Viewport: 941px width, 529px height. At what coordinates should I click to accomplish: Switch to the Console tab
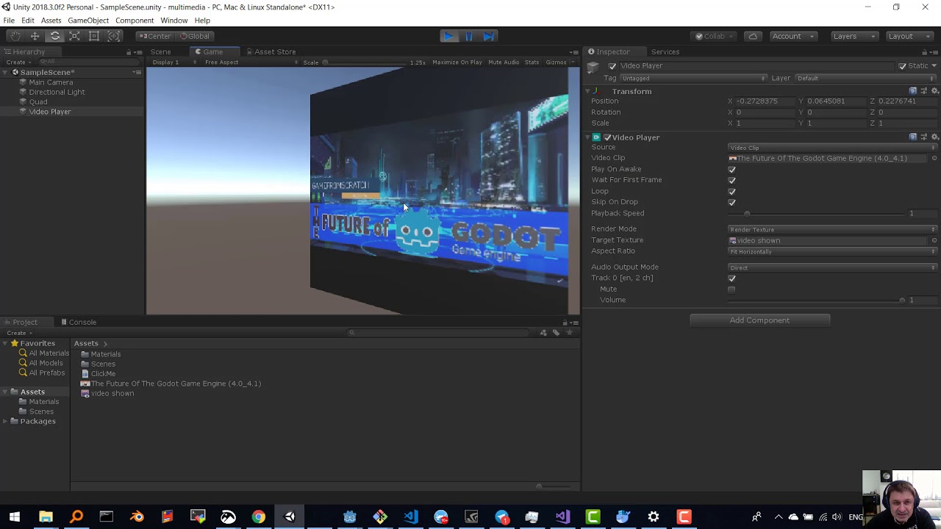point(79,323)
